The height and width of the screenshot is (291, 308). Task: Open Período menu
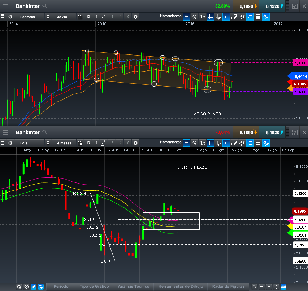point(61,286)
